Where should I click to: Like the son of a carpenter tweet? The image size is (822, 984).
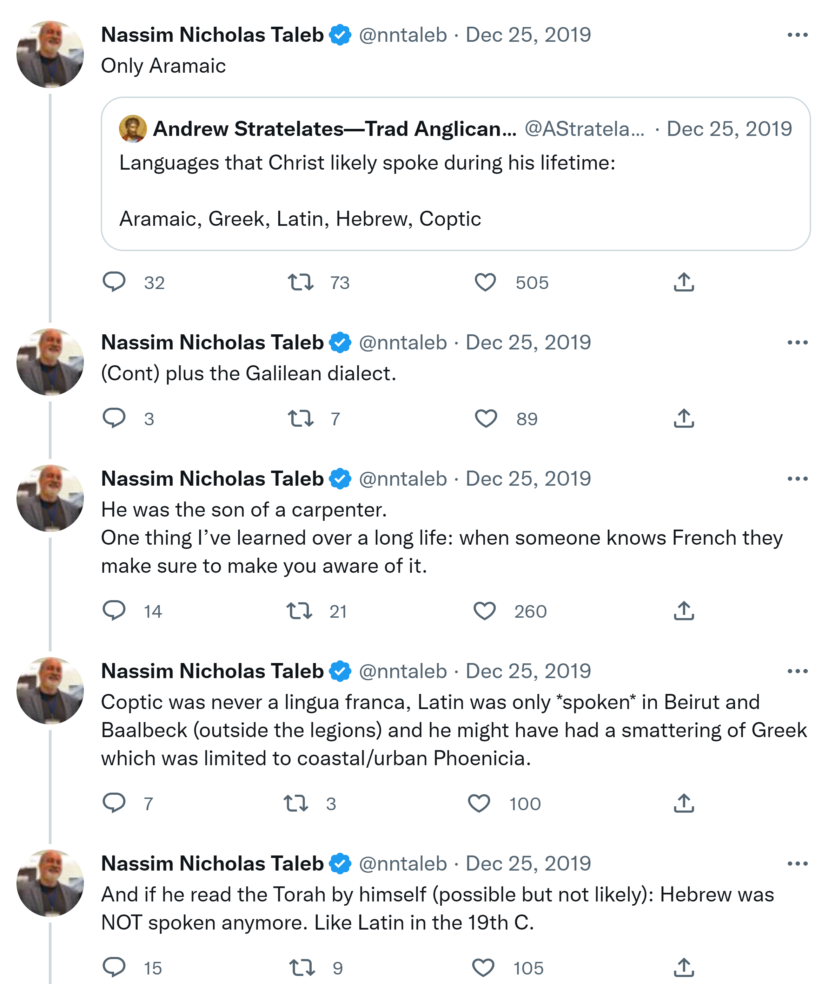(x=484, y=611)
